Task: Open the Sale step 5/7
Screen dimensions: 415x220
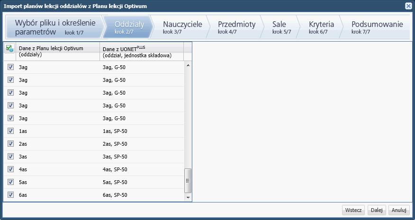Action: point(281,27)
